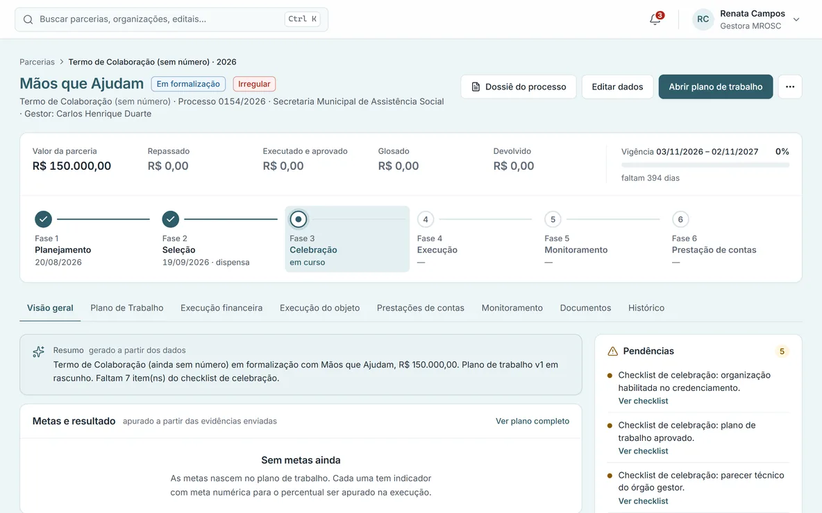Open the Histórico tab
This screenshot has width=822, height=513.
(646, 308)
